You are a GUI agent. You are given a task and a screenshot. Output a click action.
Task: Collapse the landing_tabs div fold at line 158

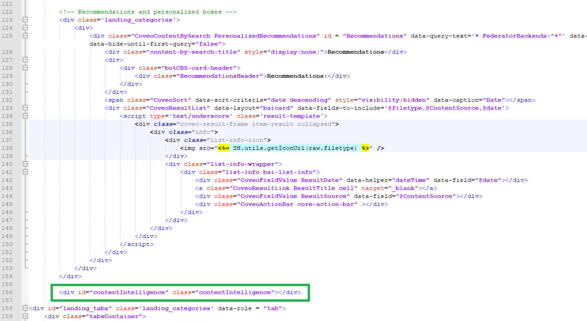[25, 308]
